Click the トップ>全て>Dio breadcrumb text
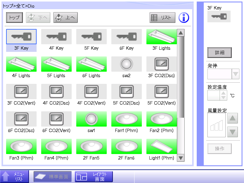The image size is (244, 183). click(x=19, y=6)
